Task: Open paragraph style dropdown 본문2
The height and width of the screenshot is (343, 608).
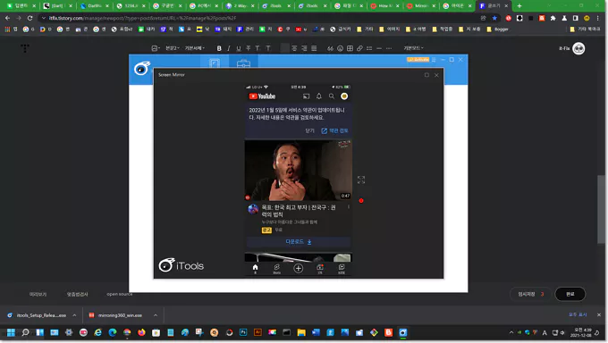Action: [x=173, y=48]
